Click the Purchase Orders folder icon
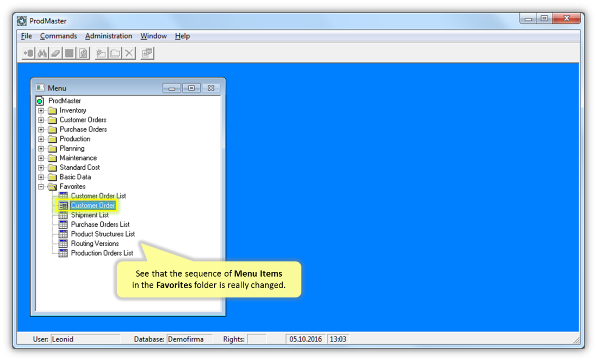This screenshot has width=597, height=361. pos(53,129)
